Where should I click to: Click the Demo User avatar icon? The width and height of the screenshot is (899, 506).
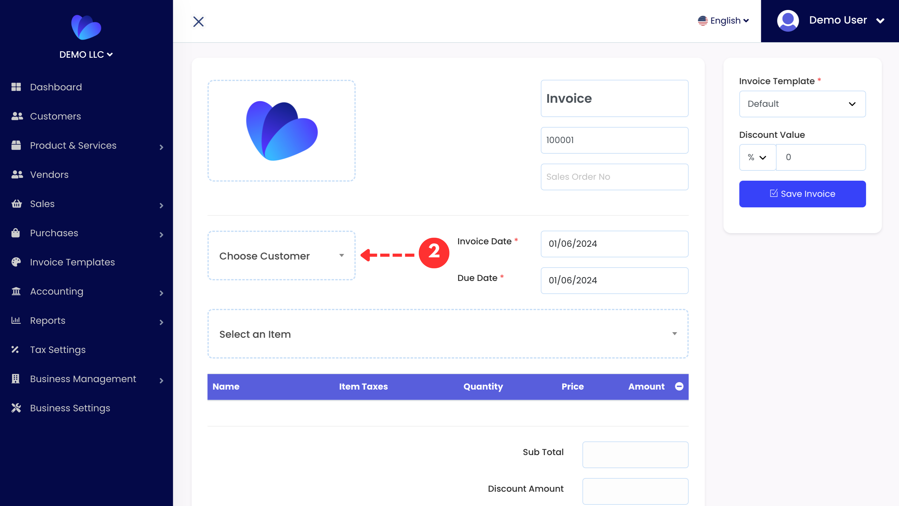tap(788, 20)
